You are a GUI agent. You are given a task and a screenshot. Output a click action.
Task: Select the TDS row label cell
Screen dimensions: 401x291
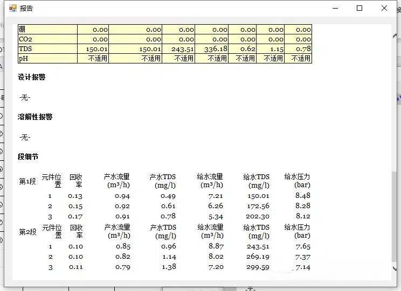(47, 49)
